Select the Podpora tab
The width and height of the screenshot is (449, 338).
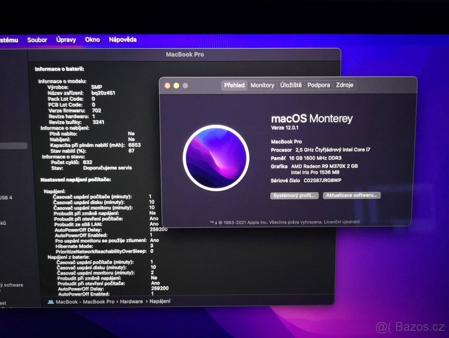[x=318, y=85]
